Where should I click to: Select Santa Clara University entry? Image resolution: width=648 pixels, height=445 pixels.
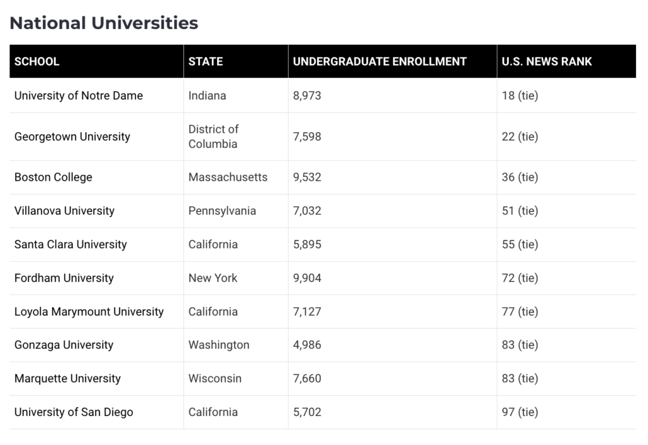[x=71, y=245]
